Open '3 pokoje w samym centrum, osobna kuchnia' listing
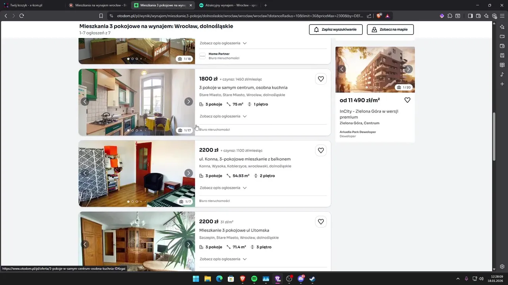The width and height of the screenshot is (508, 285). [243, 87]
